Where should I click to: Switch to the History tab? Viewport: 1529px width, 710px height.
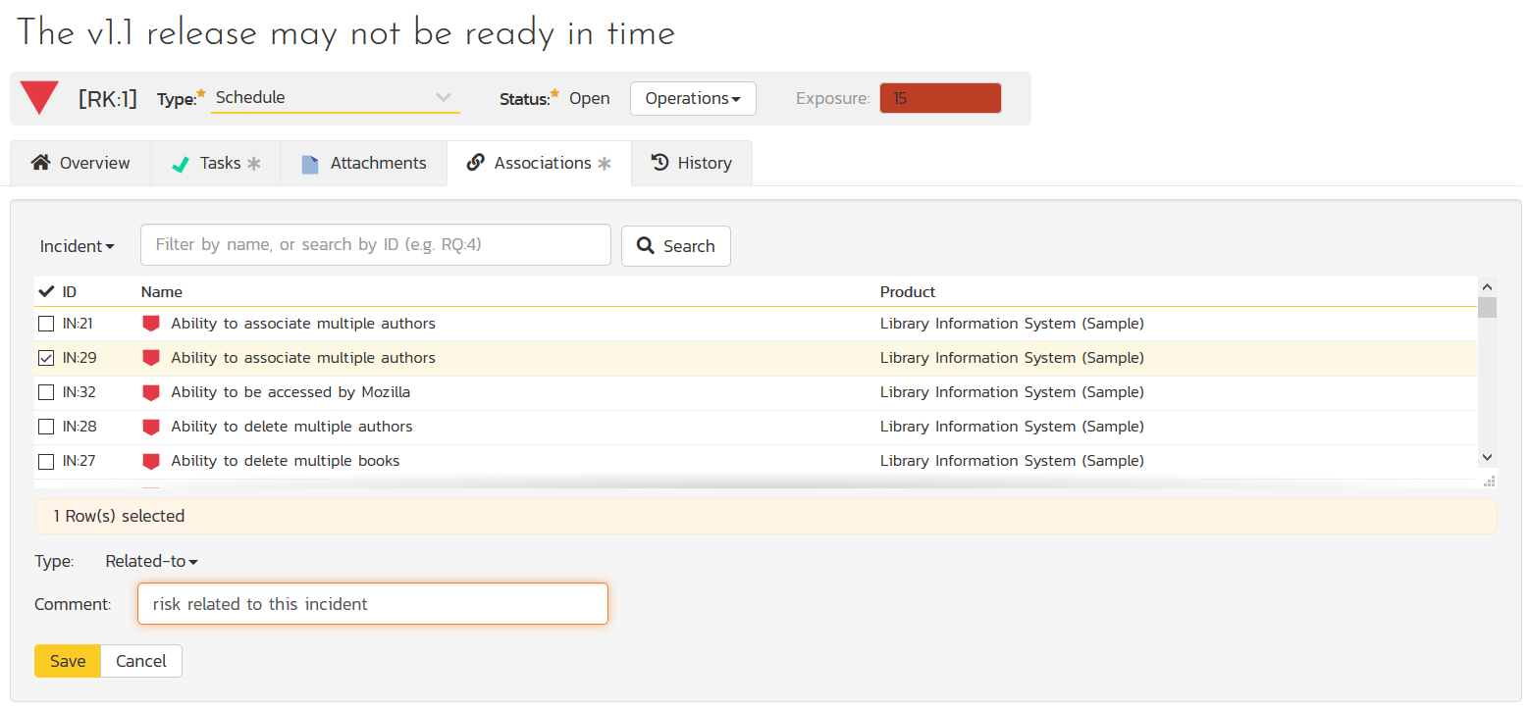point(692,163)
